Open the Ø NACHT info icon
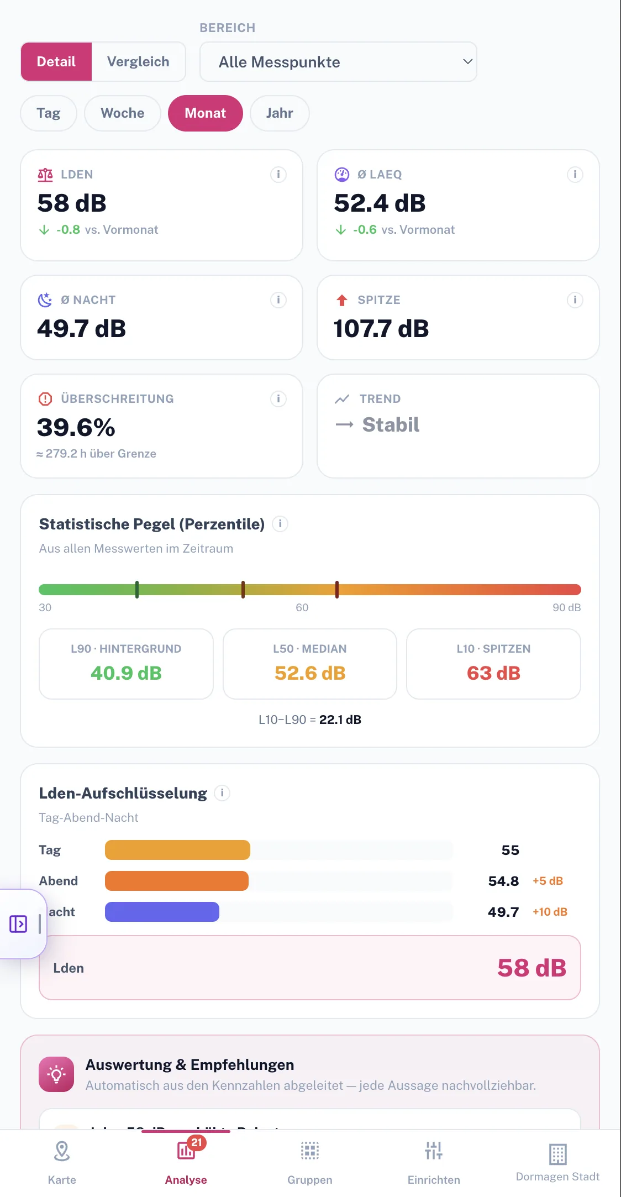The image size is (621, 1197). point(278,300)
